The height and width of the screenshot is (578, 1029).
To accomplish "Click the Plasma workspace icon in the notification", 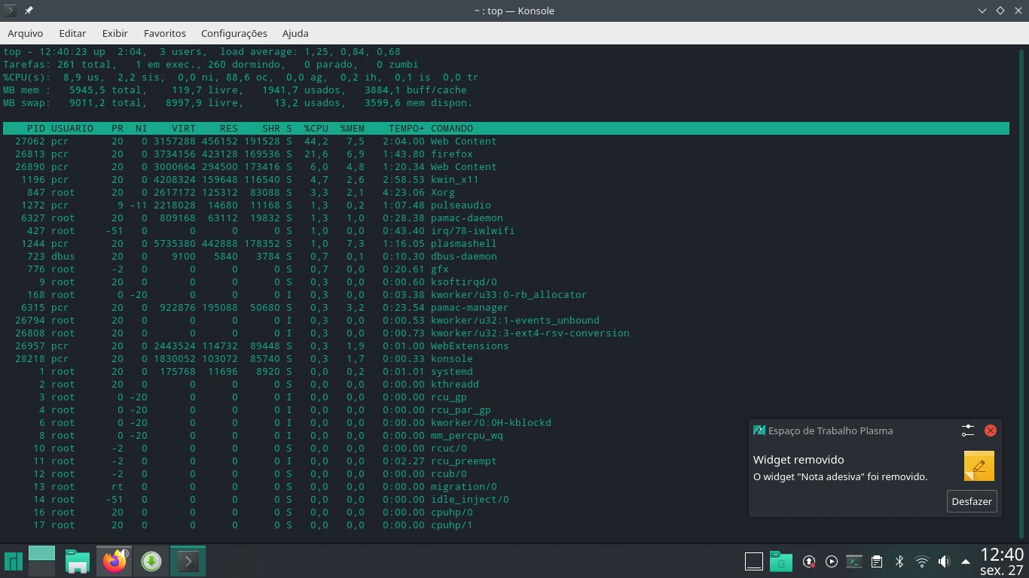I will click(x=759, y=430).
